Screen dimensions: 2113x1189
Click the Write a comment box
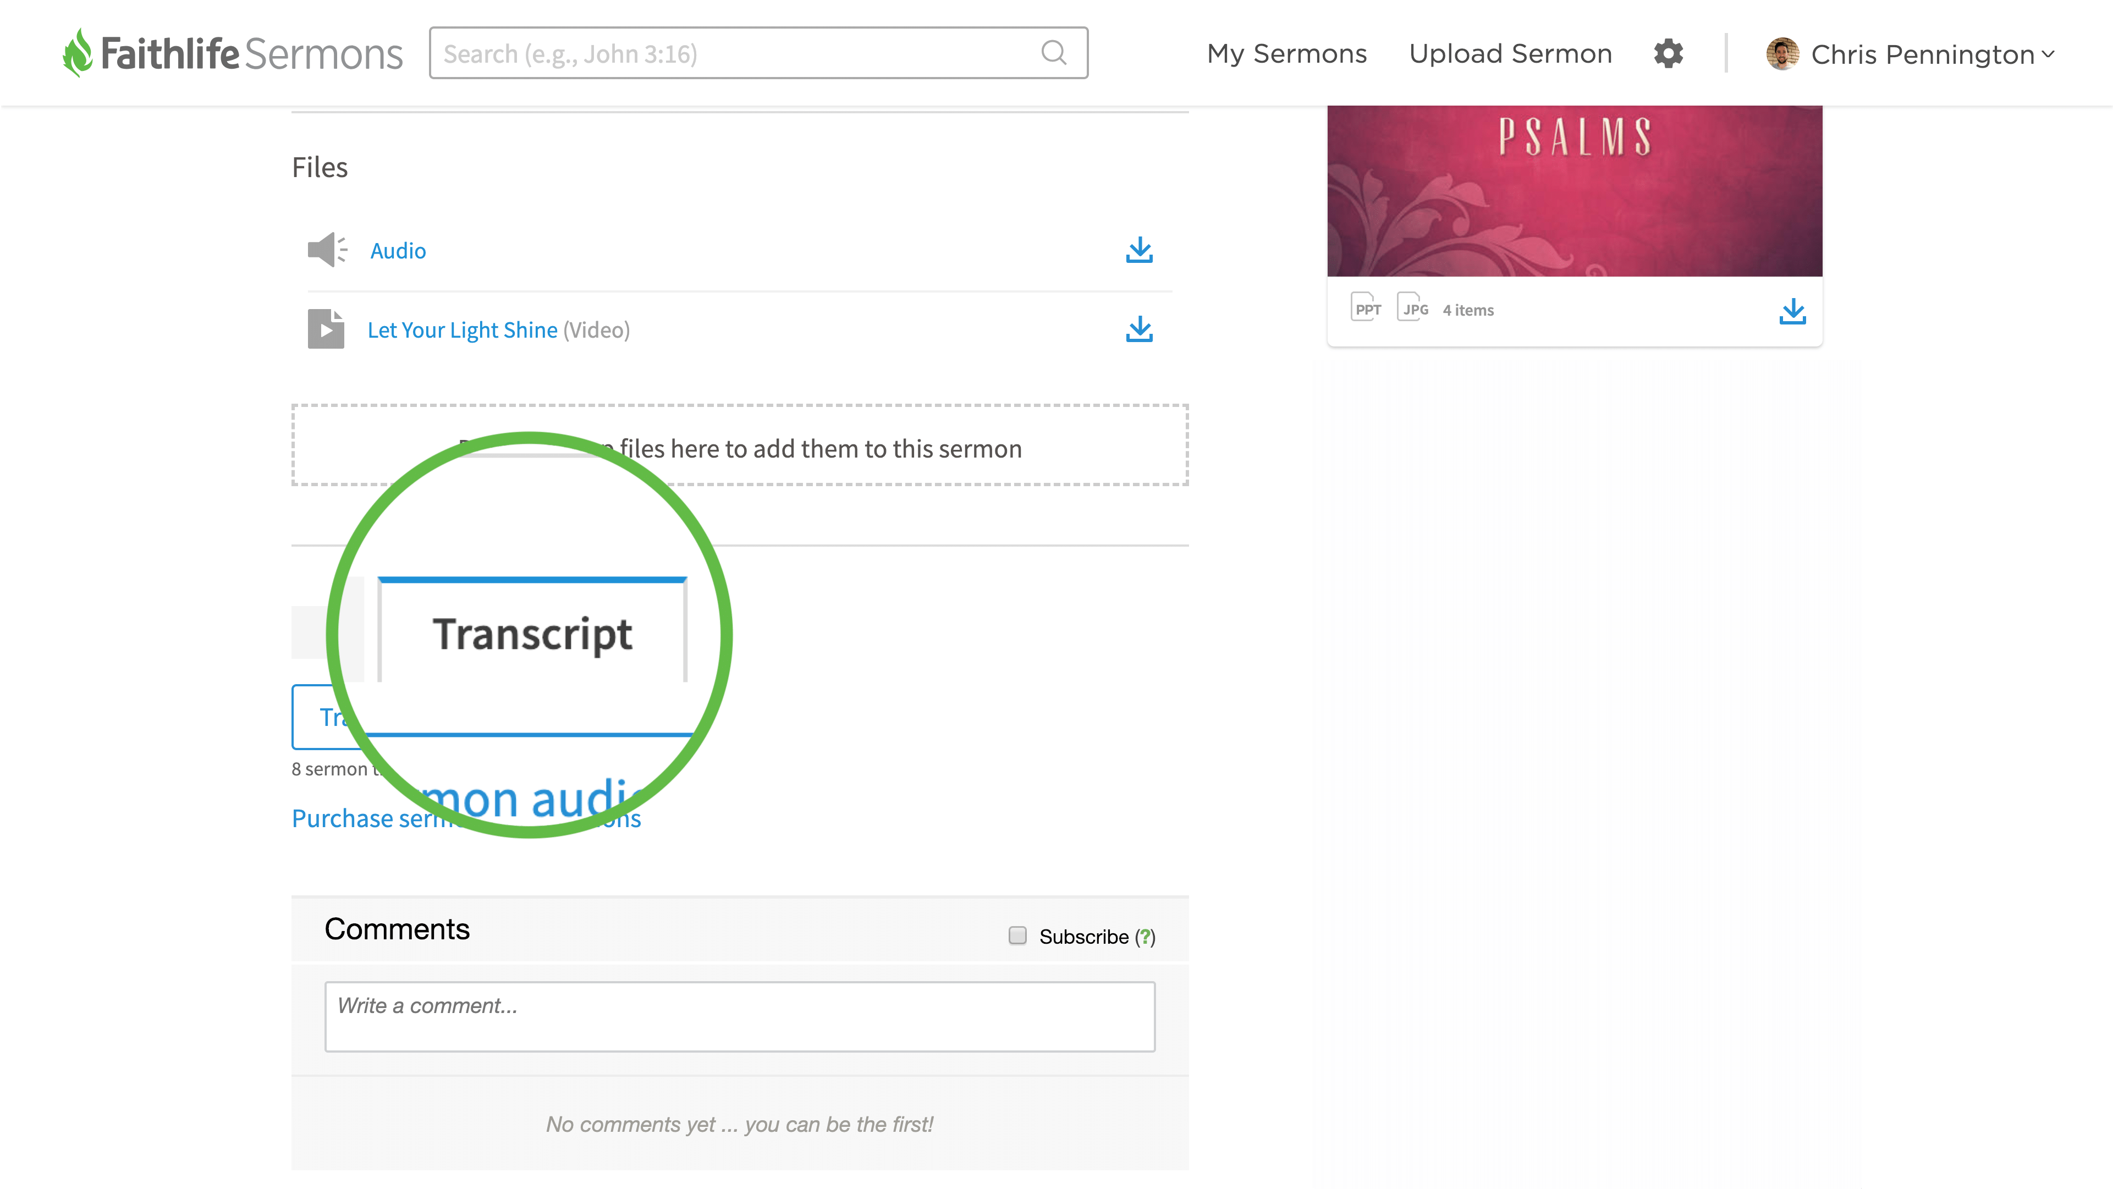[x=740, y=1017]
